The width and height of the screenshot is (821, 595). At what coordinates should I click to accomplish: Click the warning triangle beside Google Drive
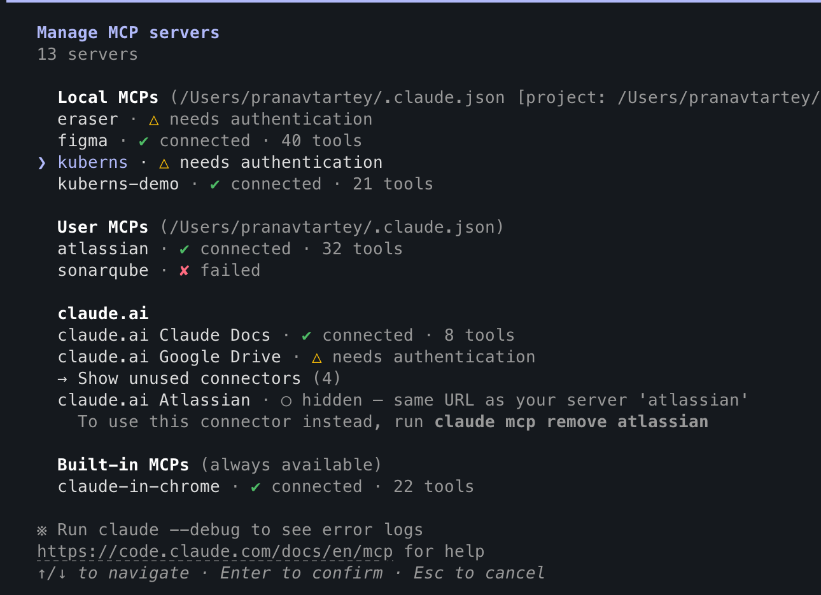click(317, 358)
